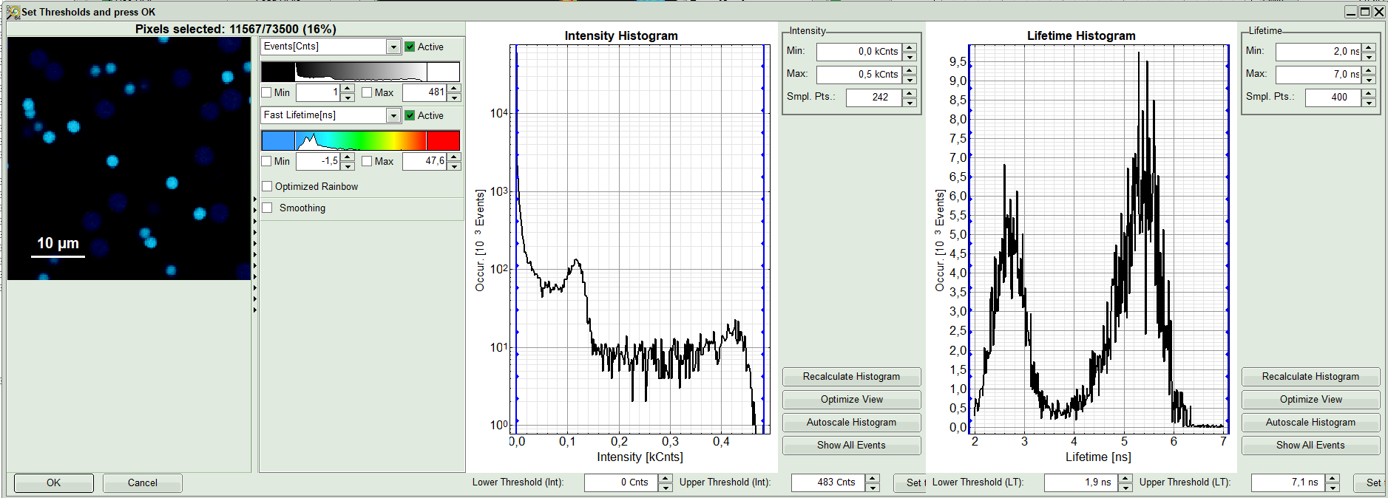The height and width of the screenshot is (498, 1388).
Task: Enable the Optimized Rainbow checkbox
Action: [268, 186]
